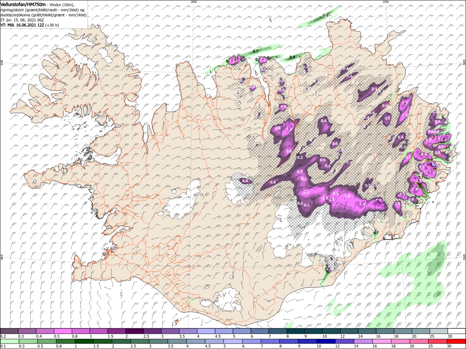Screen dimensions: 466x349
Task: Click the 'Veðurstofan/HM750m' title text
Action: tap(23, 4)
